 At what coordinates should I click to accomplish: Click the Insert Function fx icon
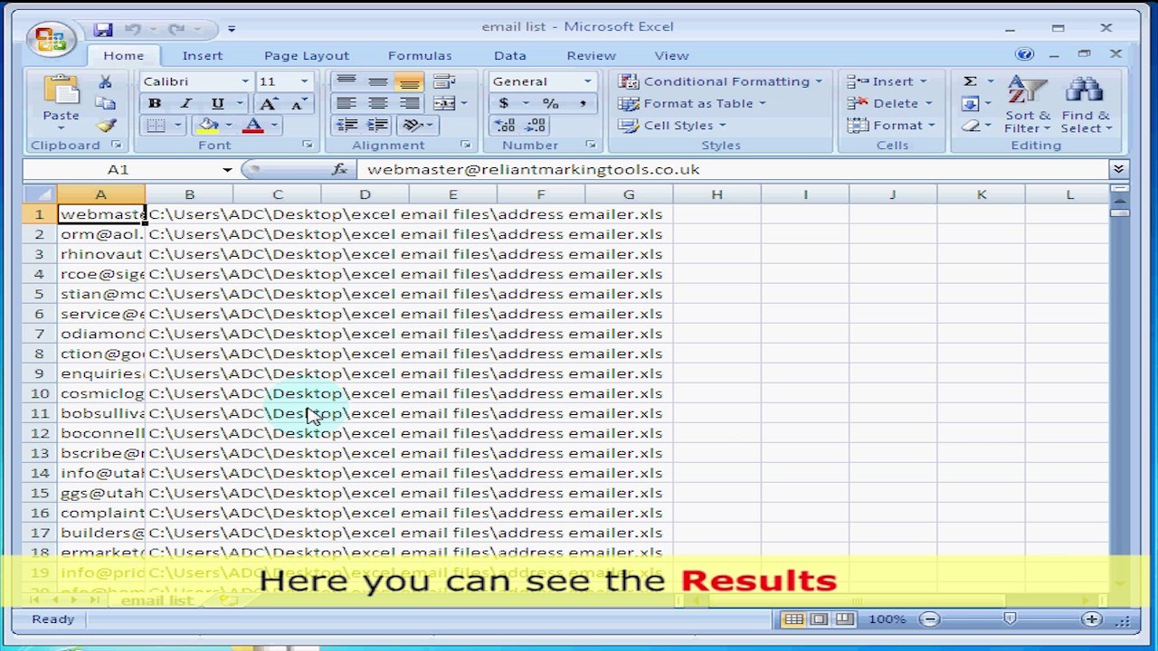coord(339,169)
